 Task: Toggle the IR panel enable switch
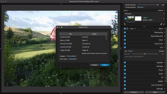click(125, 78)
